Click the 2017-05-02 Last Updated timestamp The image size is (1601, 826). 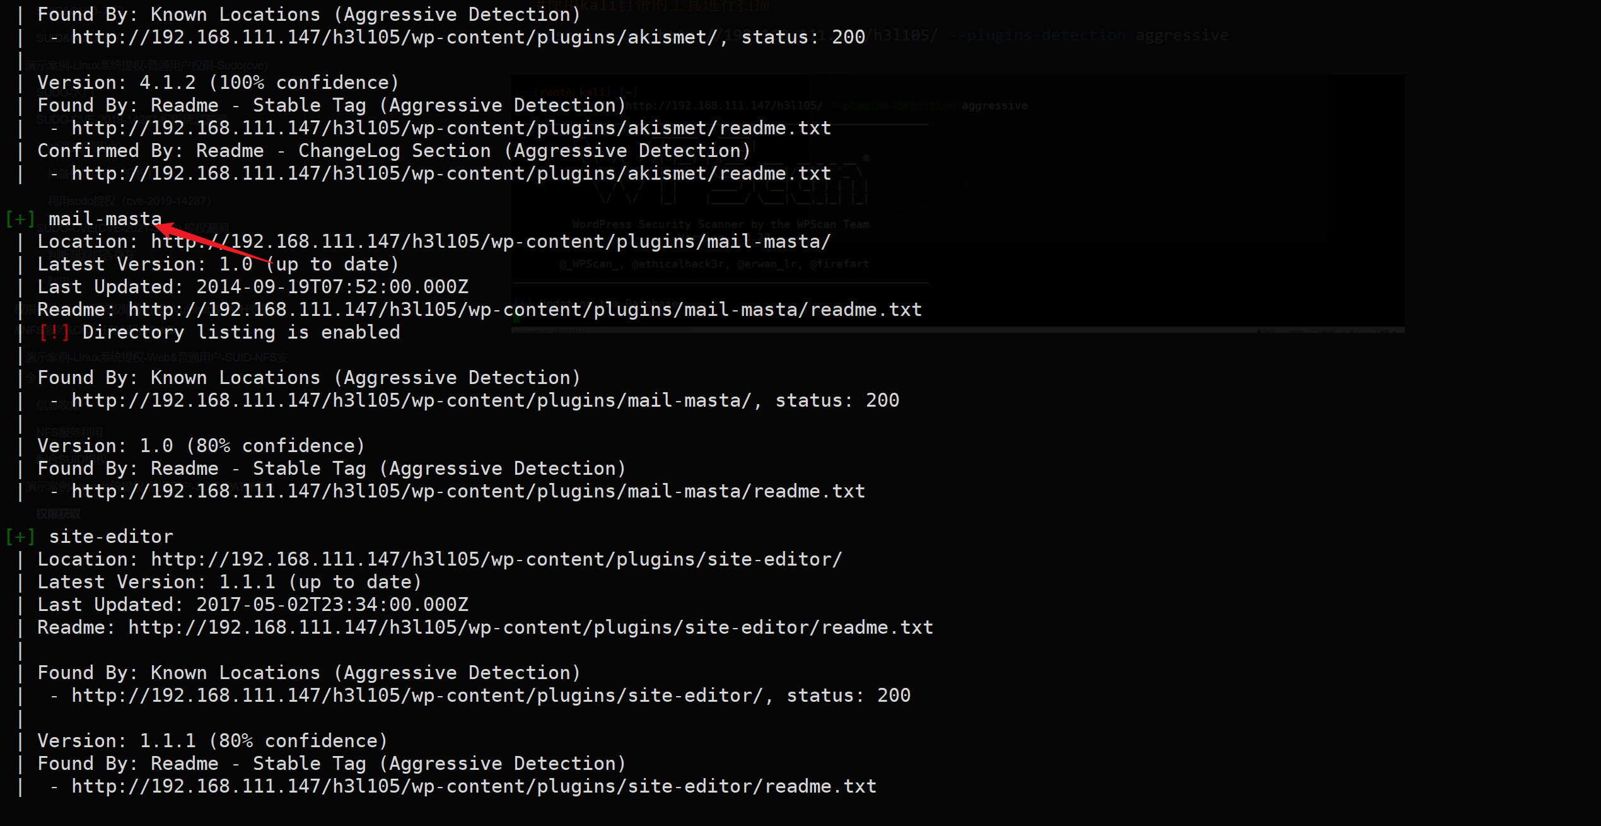(x=332, y=605)
